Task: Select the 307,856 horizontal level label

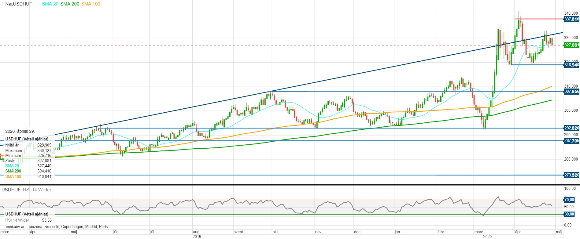Action: [x=571, y=92]
